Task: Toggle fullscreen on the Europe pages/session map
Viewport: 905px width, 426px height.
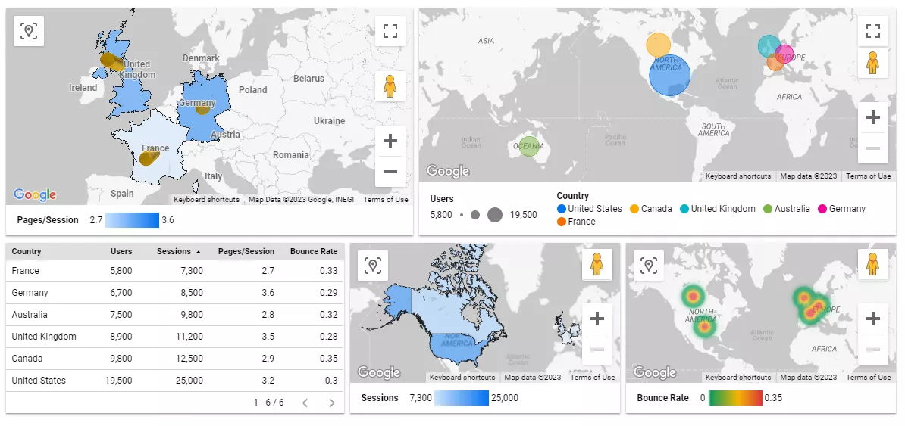Action: (x=390, y=30)
